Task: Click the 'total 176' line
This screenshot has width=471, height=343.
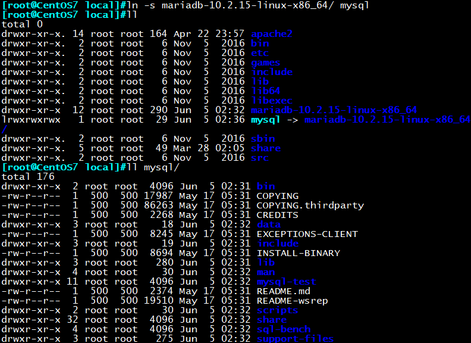Action: [x=28, y=177]
